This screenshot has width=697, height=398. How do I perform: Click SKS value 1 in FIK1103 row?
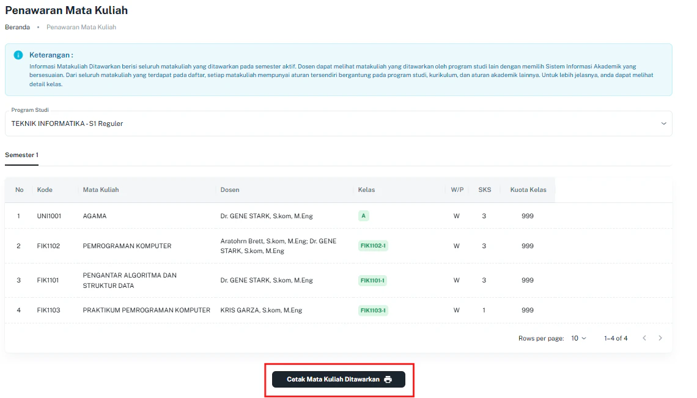pyautogui.click(x=484, y=311)
